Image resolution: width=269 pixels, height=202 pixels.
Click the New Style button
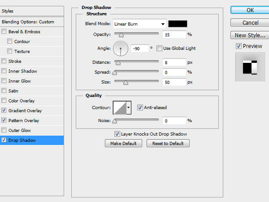click(x=250, y=35)
